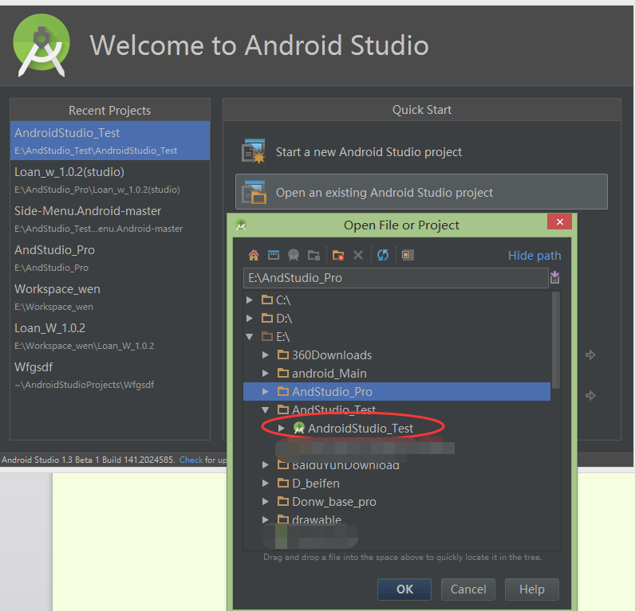Image resolution: width=635 pixels, height=611 pixels.
Task: Click Hide path link
Action: coord(534,256)
